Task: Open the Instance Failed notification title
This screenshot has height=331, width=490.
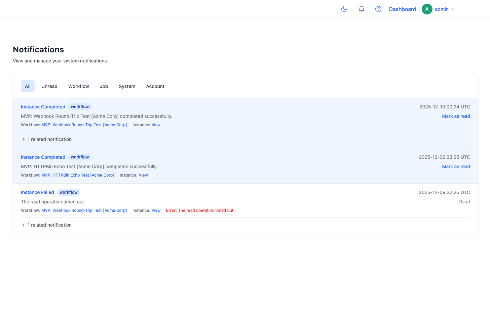Action: 37,192
